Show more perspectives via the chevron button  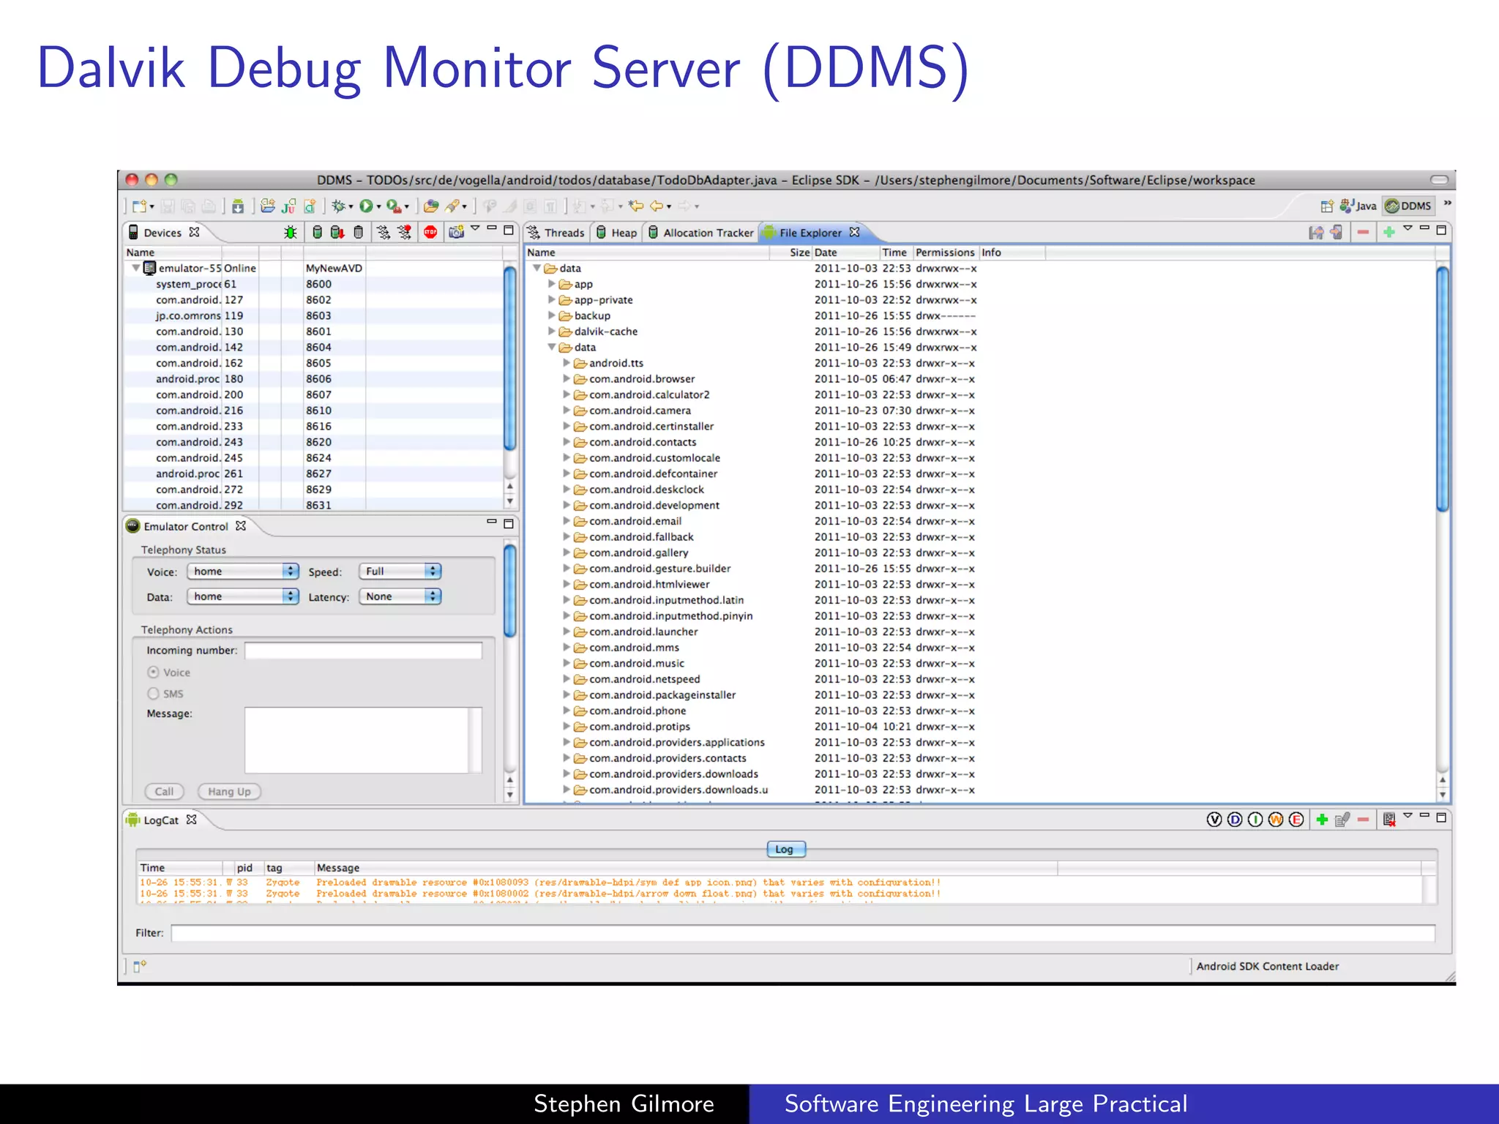click(1448, 204)
